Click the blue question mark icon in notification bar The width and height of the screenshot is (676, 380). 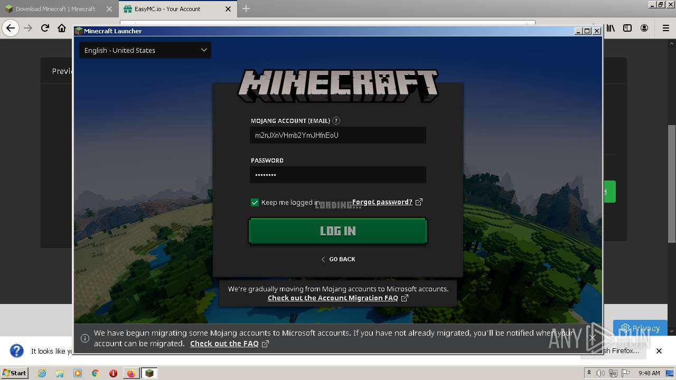17,351
